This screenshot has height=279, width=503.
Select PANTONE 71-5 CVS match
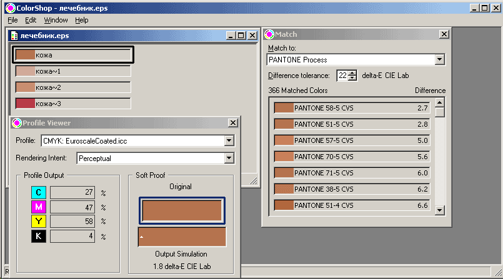(x=352, y=173)
